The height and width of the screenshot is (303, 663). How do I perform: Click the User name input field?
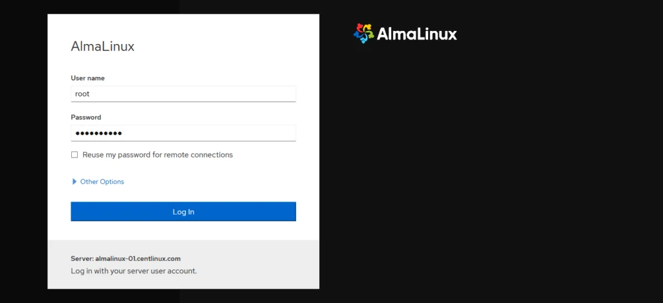183,94
